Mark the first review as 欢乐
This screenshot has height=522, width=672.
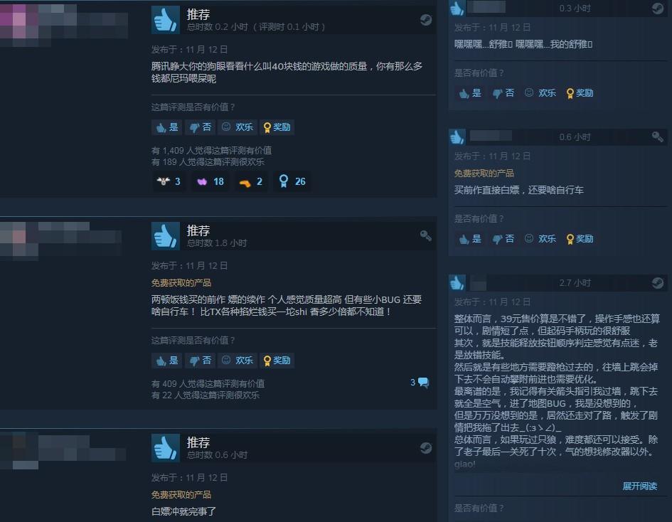click(x=238, y=127)
